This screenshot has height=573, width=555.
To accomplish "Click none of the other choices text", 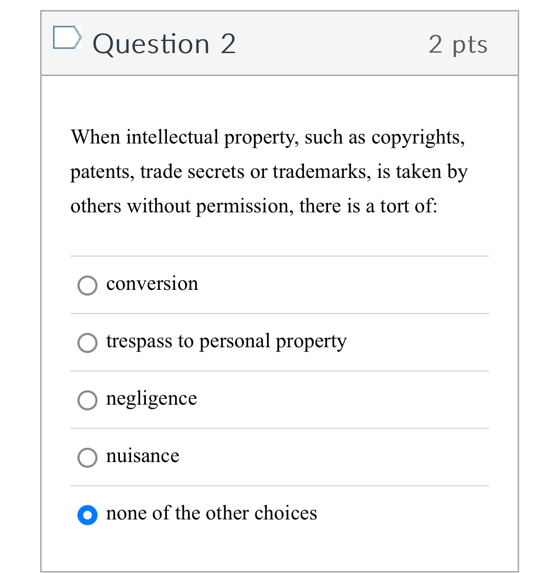I will 211,514.
